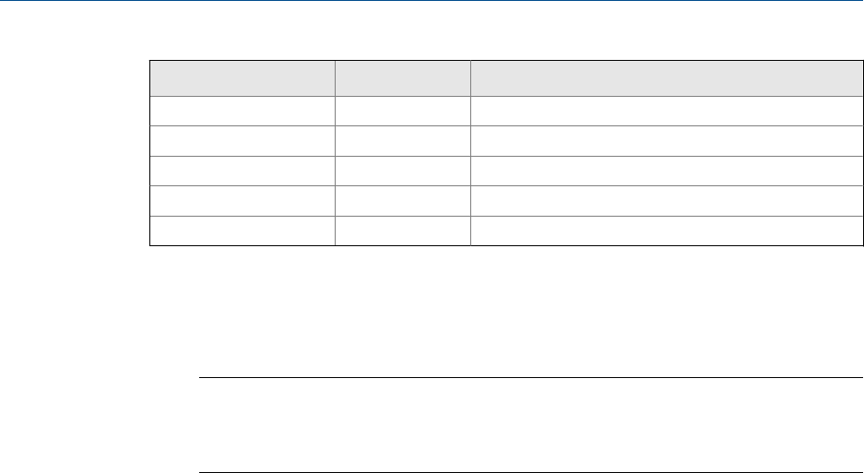Screen dimensions: 864x473
Task: Click first data row, middle column cell
Action: [402, 112]
